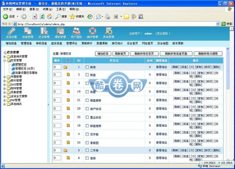
Task: Click the order input field for 新盘推荐
Action: point(57,125)
